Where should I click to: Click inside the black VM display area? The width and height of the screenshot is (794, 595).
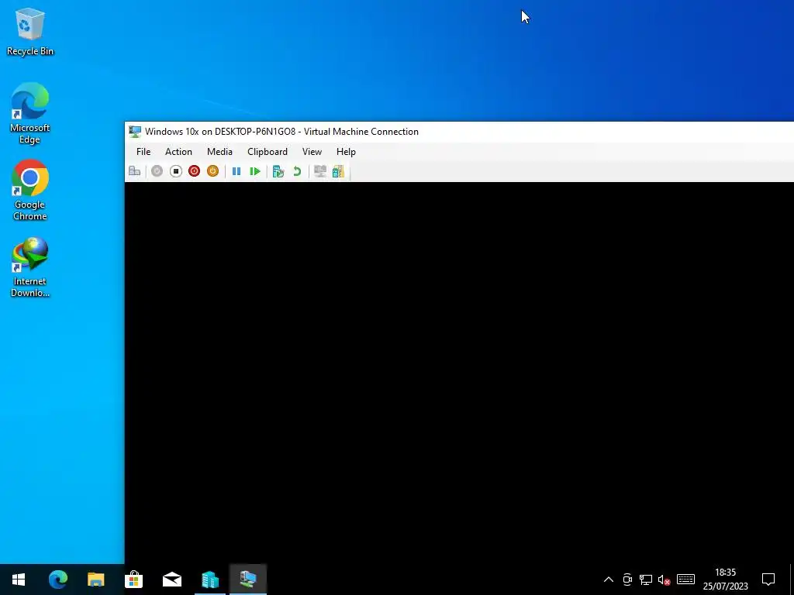click(459, 373)
